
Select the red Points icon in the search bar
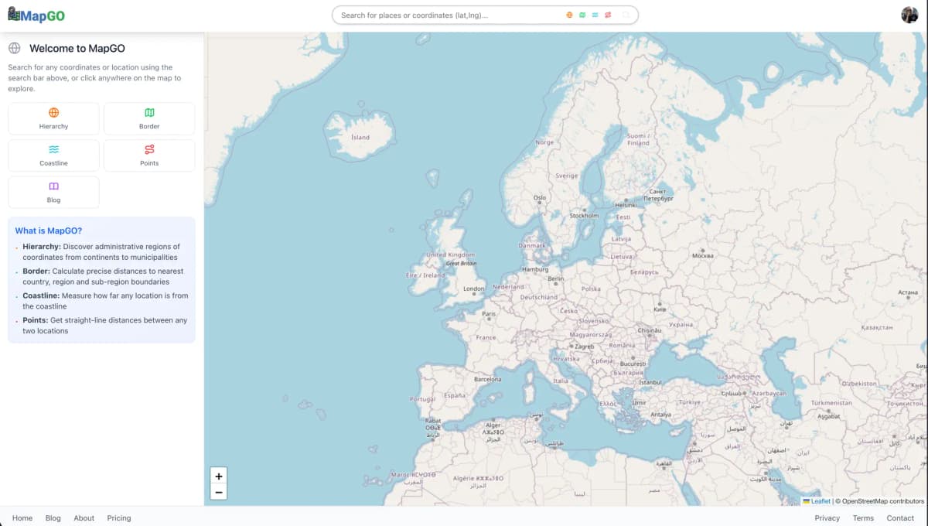coord(606,15)
